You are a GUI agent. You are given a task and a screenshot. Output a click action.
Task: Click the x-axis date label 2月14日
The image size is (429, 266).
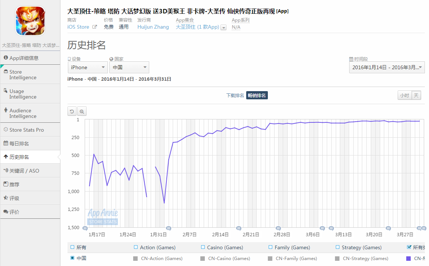[220, 234]
